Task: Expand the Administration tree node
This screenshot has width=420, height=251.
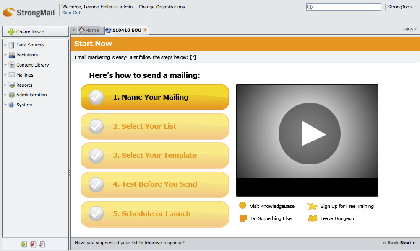Action: pyautogui.click(x=5, y=95)
